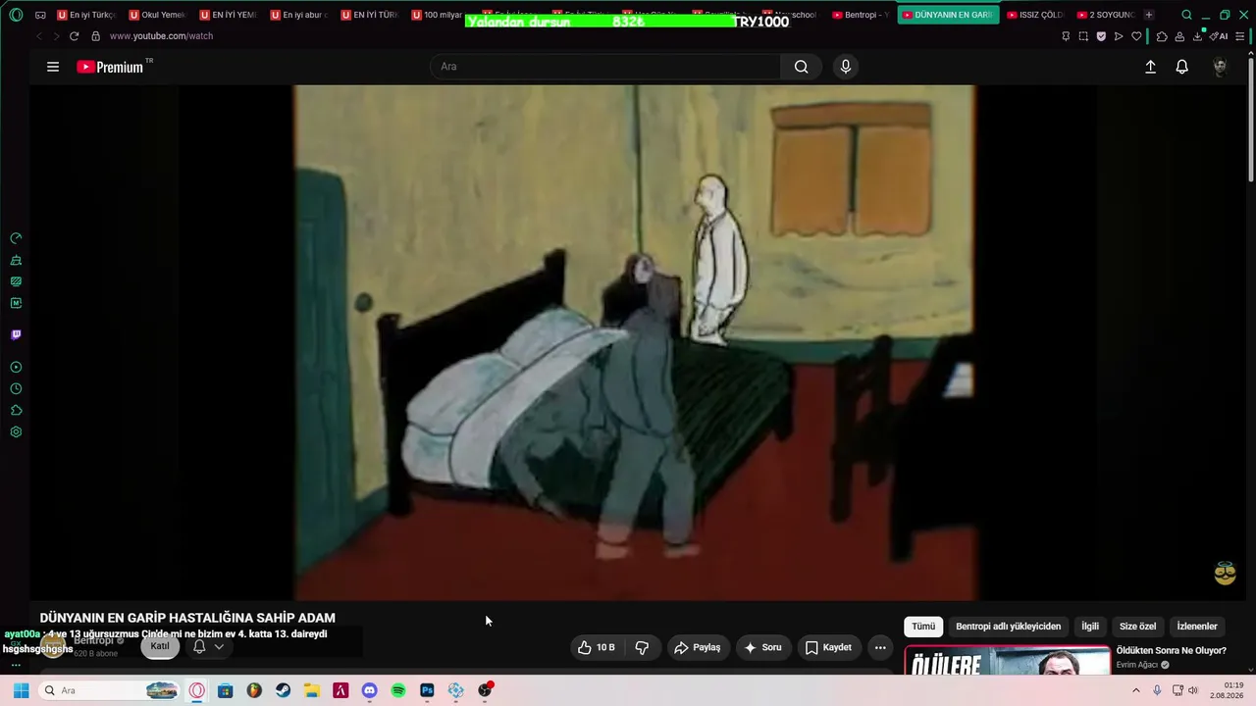Switch to the 'ISSIZ ÇÖLD' tab
This screenshot has height=706, width=1256.
(1034, 15)
